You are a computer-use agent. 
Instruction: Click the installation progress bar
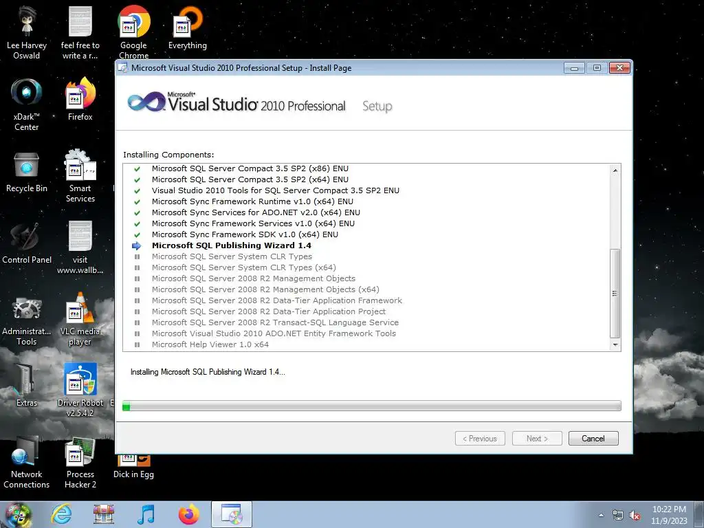pyautogui.click(x=372, y=406)
